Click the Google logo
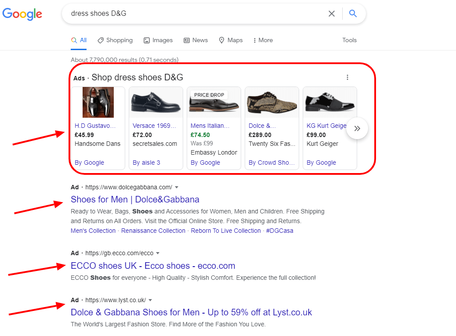The width and height of the screenshot is (456, 336). click(22, 14)
